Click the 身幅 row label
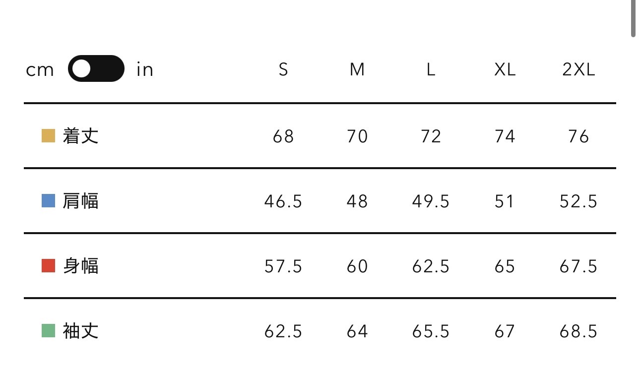Screen dimensions: 640x374 81,266
